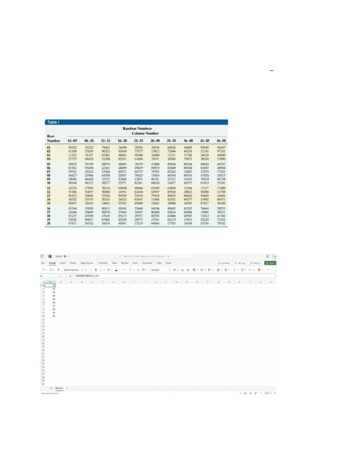Click the green Excel logo icon
341x455 pixels.
50,256
